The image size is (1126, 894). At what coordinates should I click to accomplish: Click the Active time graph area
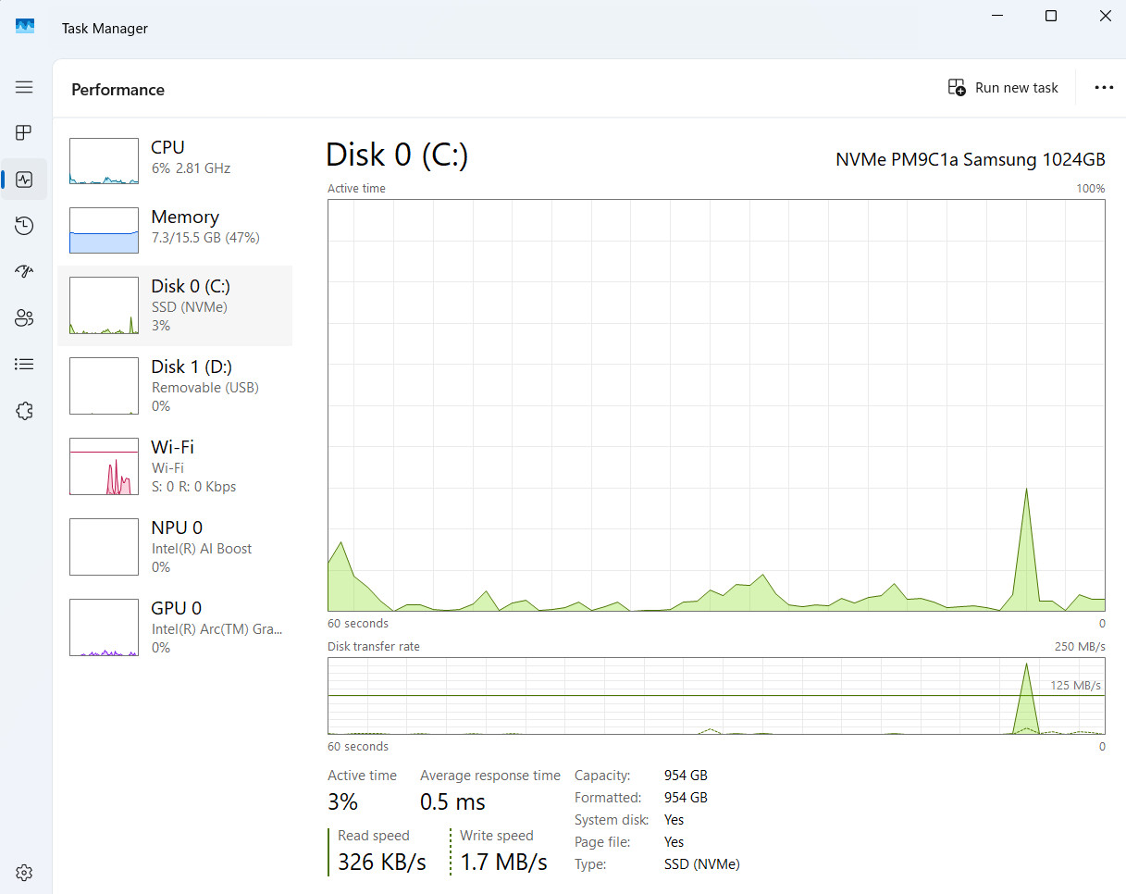716,405
